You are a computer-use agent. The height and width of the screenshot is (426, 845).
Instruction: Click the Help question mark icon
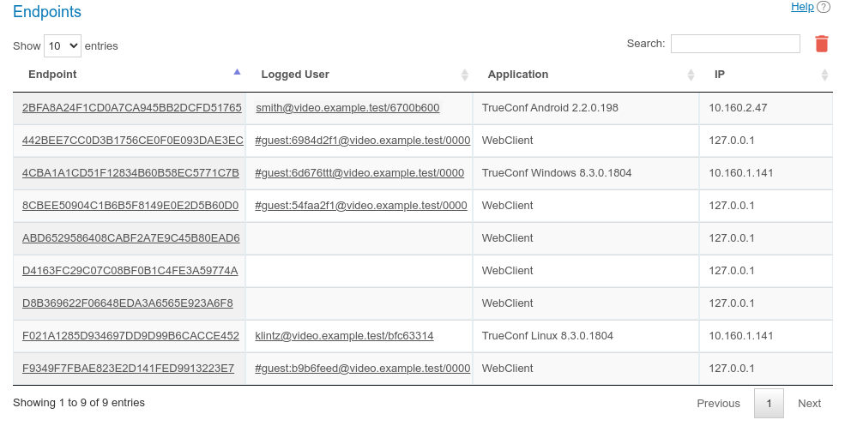[x=824, y=7]
